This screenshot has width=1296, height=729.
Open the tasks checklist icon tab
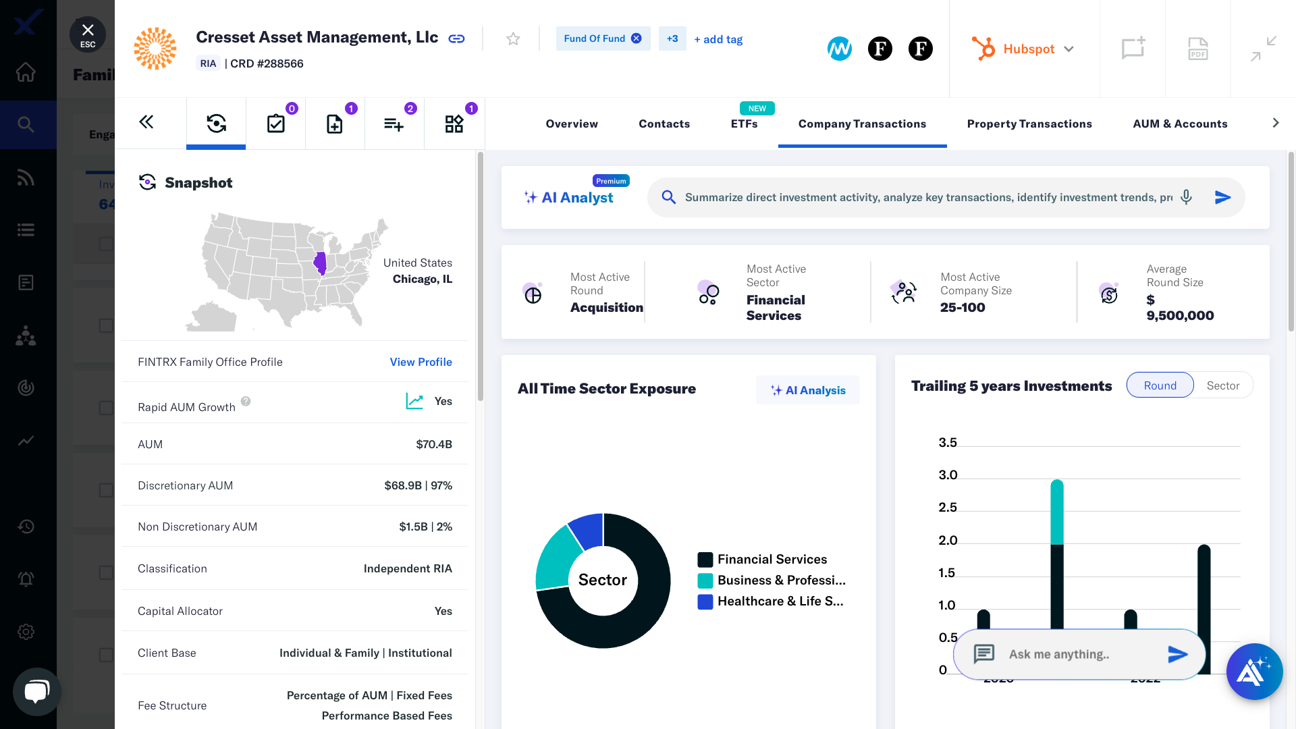point(275,124)
